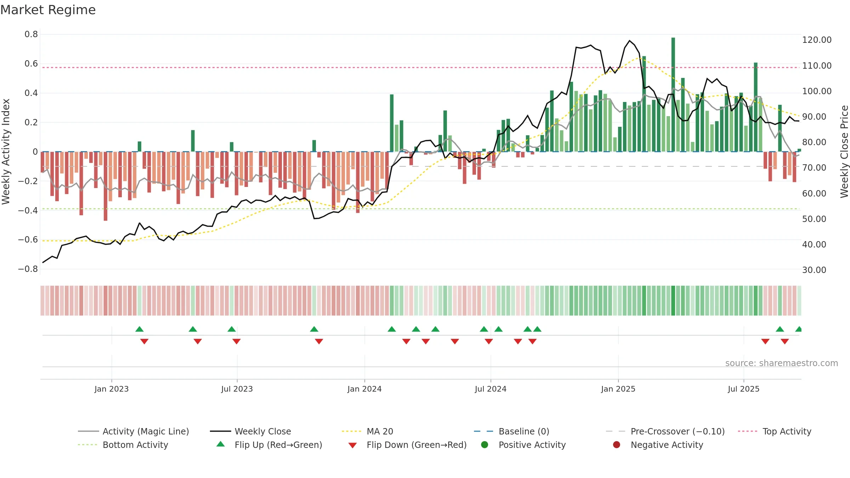
Task: Click the Jan 2023 x-axis label
Action: [x=112, y=389]
